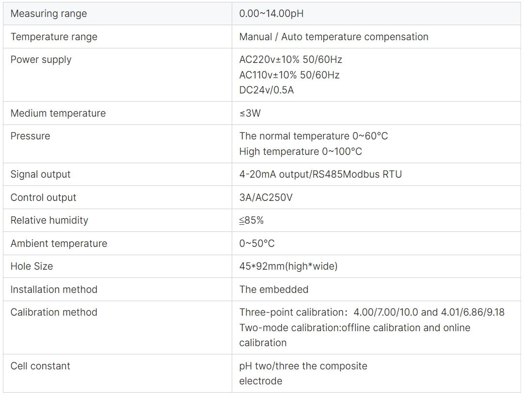Click the Three-point calibration text line

[x=372, y=312]
